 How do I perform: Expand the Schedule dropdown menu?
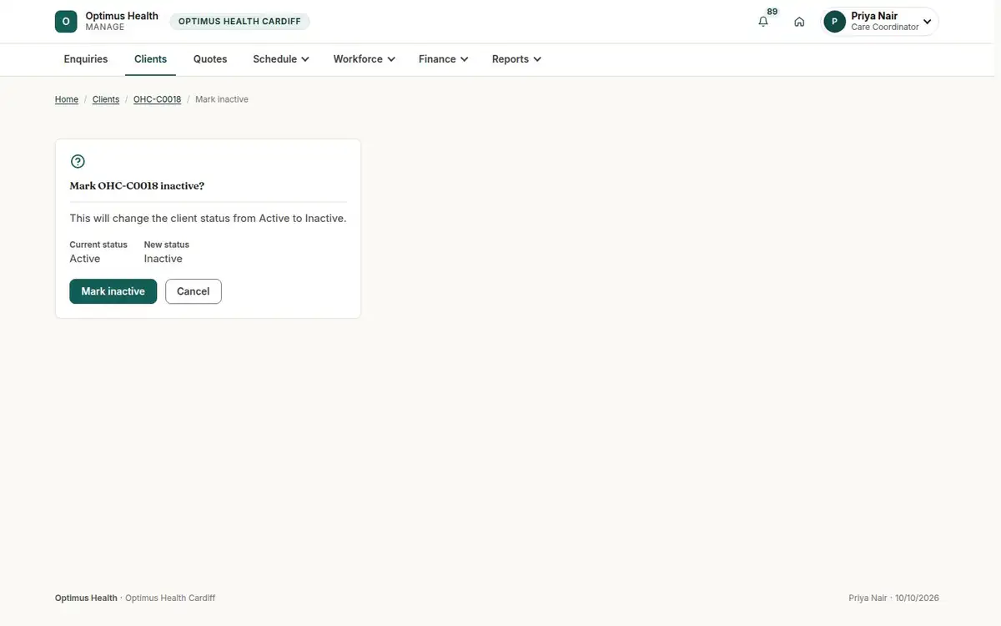[x=281, y=59]
